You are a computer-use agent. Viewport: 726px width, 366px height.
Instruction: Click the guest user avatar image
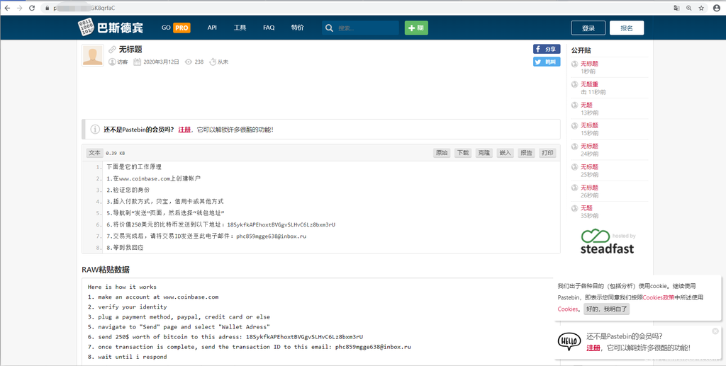pyautogui.click(x=93, y=56)
